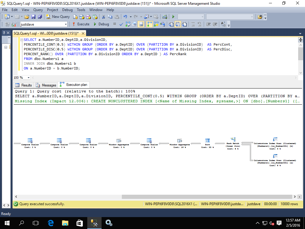Image resolution: width=305 pixels, height=229 pixels.
Task: Toggle the Results to Grid option
Action: [x=178, y=24]
